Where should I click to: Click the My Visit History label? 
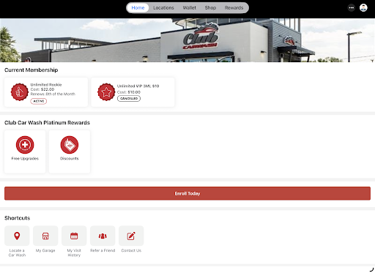click(x=74, y=253)
